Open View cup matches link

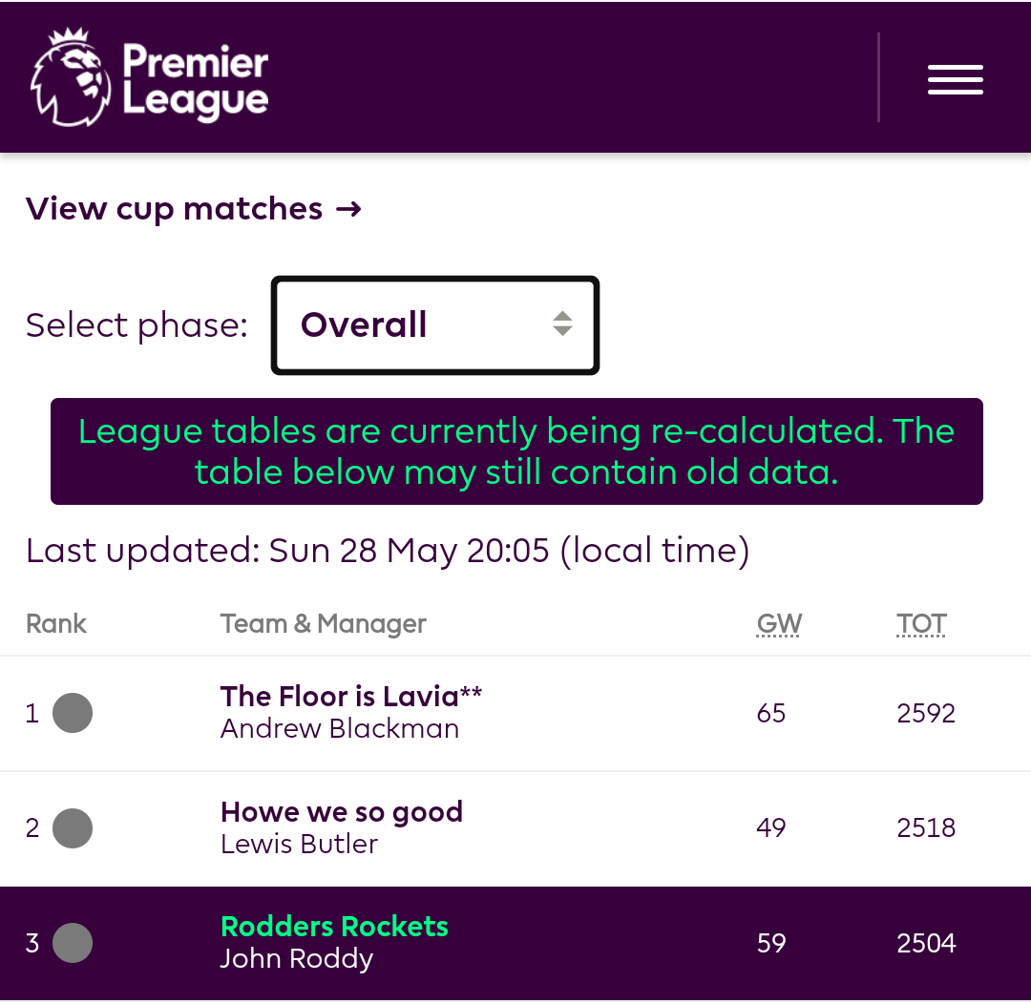coord(194,209)
